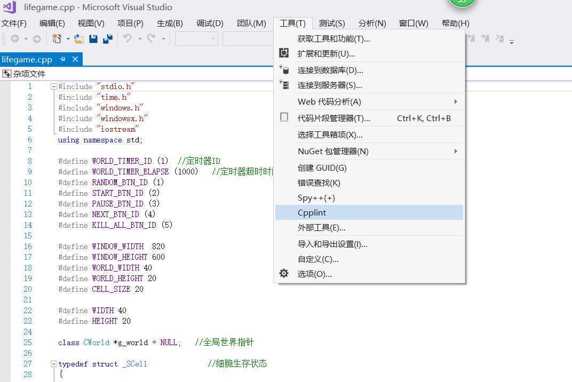Image resolution: width=572 pixels, height=382 pixels.
Task: Click the Visual Studio logo icon
Action: [10, 6]
